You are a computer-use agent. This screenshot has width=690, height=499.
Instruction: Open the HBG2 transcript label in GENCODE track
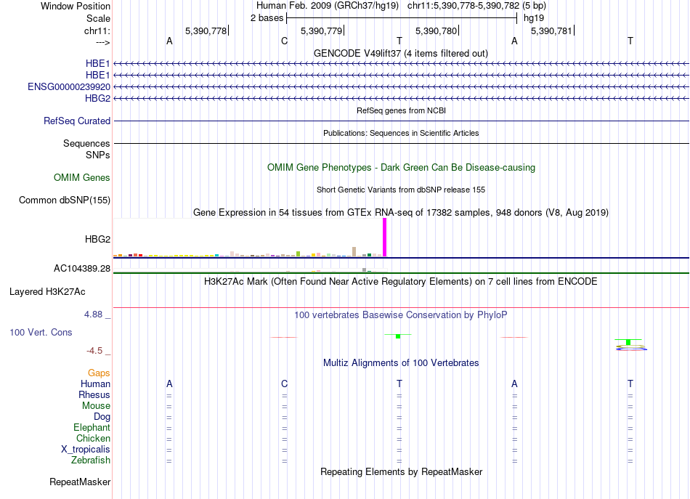point(98,98)
